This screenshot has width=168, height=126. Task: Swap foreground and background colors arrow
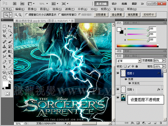tap(10, 82)
